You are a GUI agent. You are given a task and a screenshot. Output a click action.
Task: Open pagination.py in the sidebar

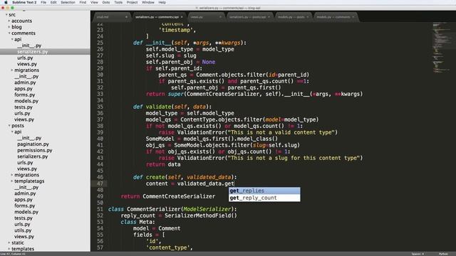click(33, 144)
